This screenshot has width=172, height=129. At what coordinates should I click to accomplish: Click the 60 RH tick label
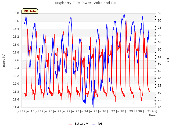(x=159, y=49)
